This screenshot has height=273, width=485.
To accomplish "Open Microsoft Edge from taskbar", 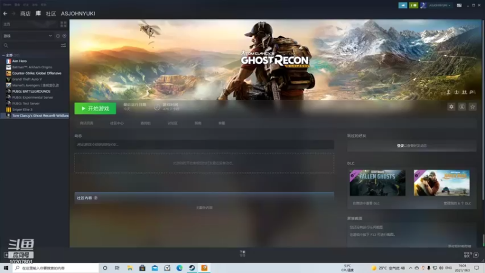I will [179, 268].
